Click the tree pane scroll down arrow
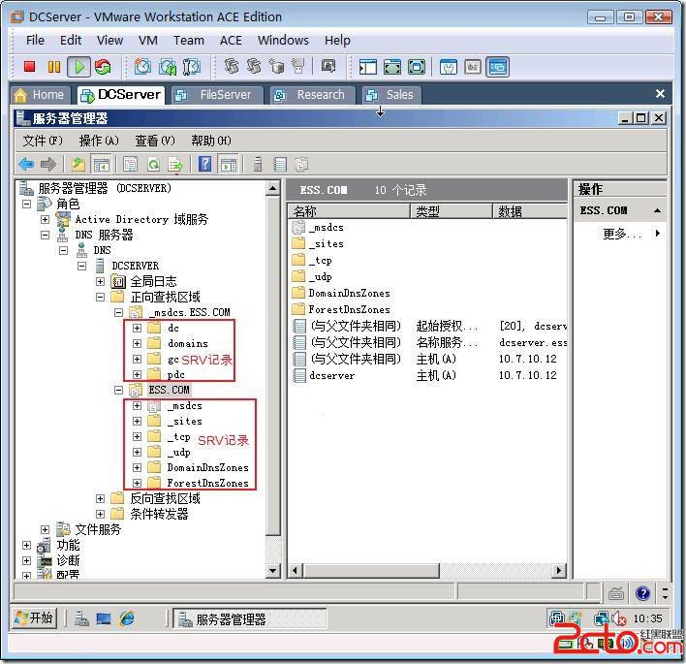The image size is (686, 664). pos(273,570)
